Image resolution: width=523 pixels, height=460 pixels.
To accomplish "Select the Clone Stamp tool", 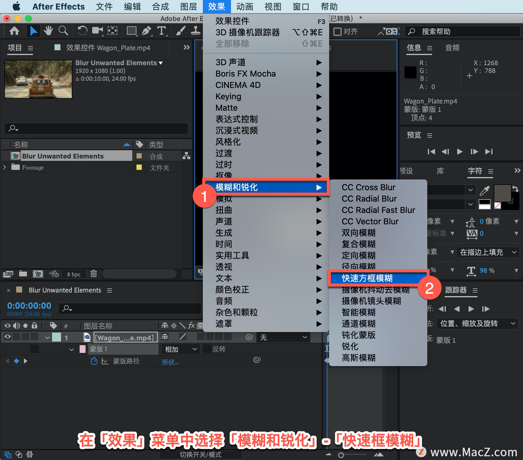I will point(196,31).
